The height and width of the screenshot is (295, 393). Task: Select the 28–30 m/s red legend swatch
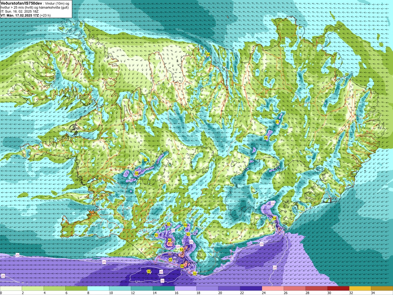[x=316, y=289]
